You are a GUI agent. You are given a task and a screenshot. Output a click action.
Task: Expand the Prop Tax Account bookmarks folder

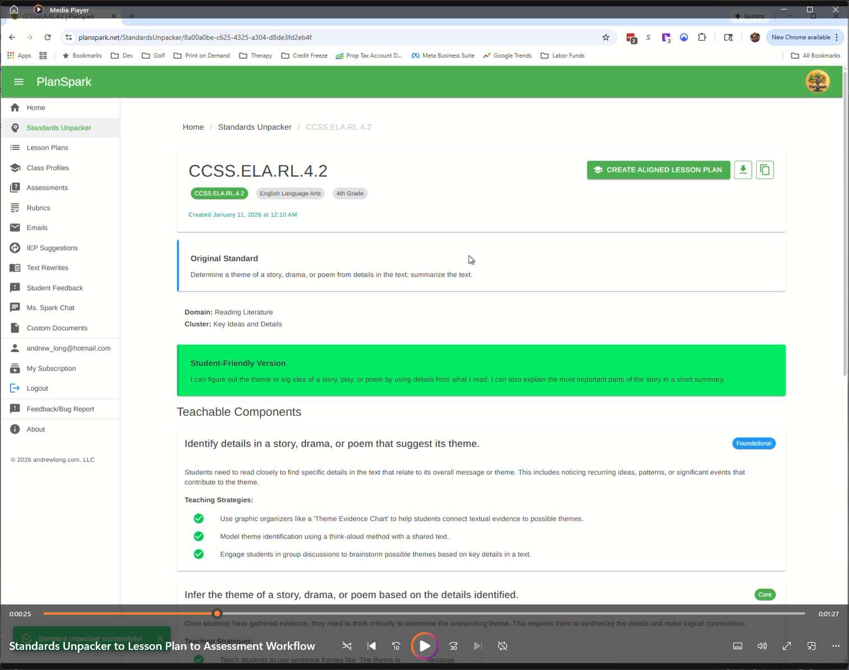click(369, 55)
